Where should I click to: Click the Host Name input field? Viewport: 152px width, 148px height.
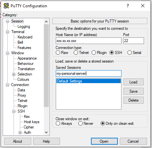89,41
